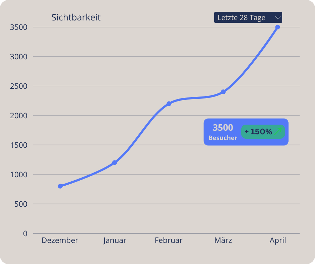Select the Januar data point
The image size is (315, 264).
[x=115, y=162]
